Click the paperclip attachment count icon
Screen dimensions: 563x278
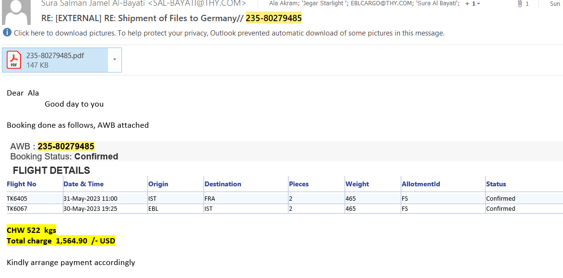click(x=520, y=4)
